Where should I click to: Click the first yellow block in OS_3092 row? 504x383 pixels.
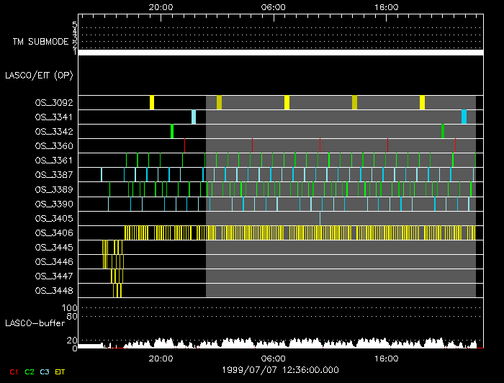tap(152, 102)
